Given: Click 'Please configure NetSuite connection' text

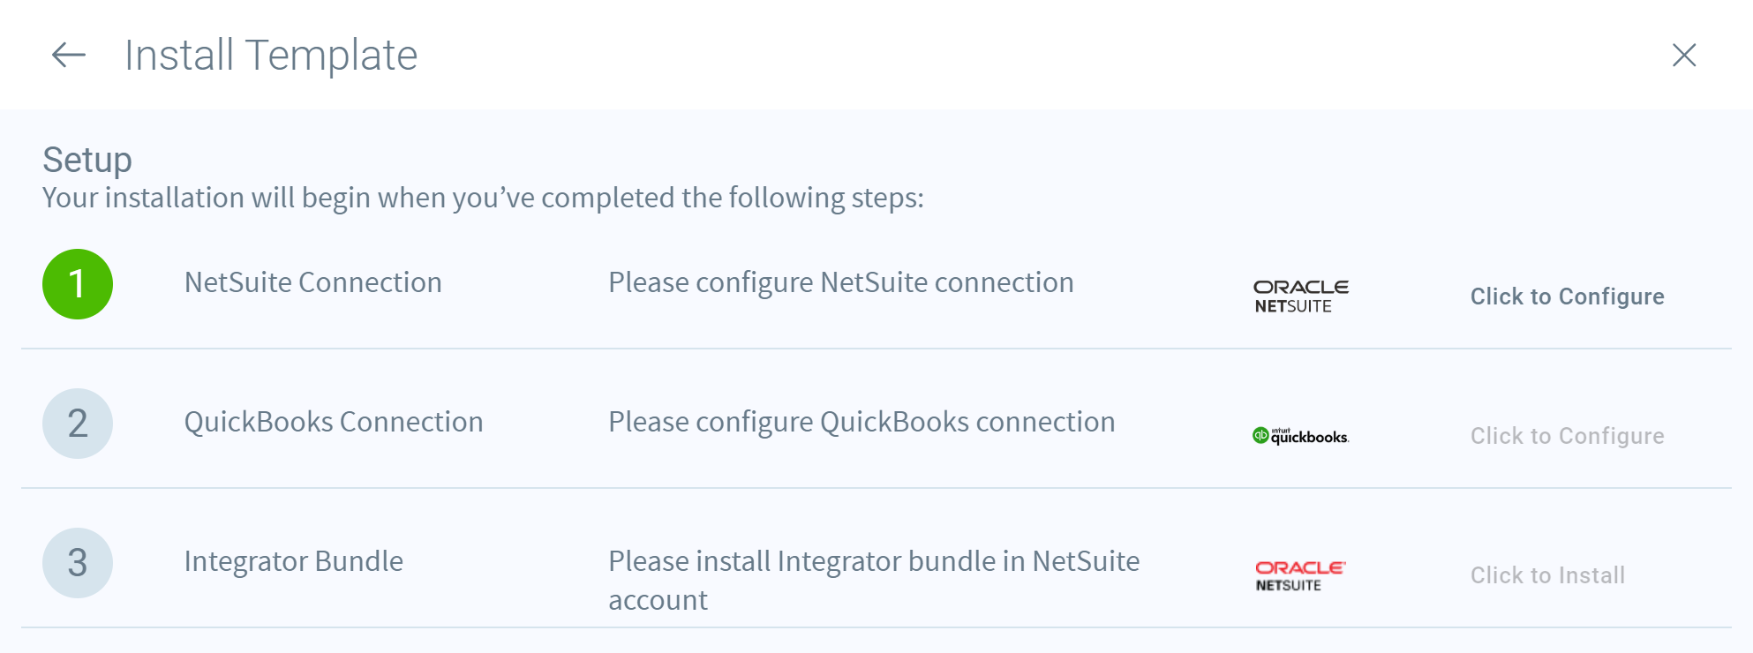Looking at the screenshot, I should 841,282.
